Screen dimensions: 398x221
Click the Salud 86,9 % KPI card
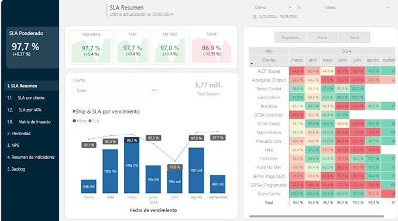211,47
